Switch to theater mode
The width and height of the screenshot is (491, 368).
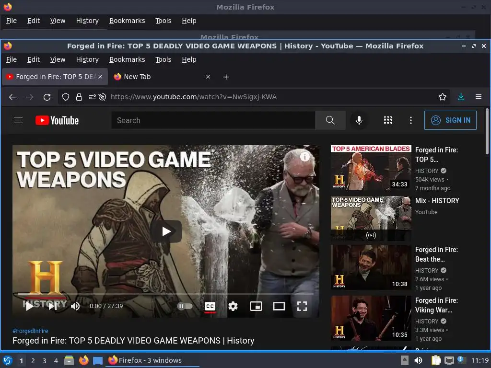point(279,306)
